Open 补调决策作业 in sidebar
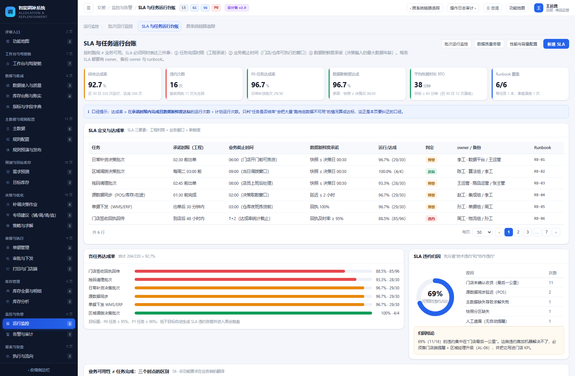 (x=39, y=205)
